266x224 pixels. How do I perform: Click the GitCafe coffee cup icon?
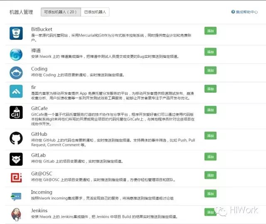16,112
